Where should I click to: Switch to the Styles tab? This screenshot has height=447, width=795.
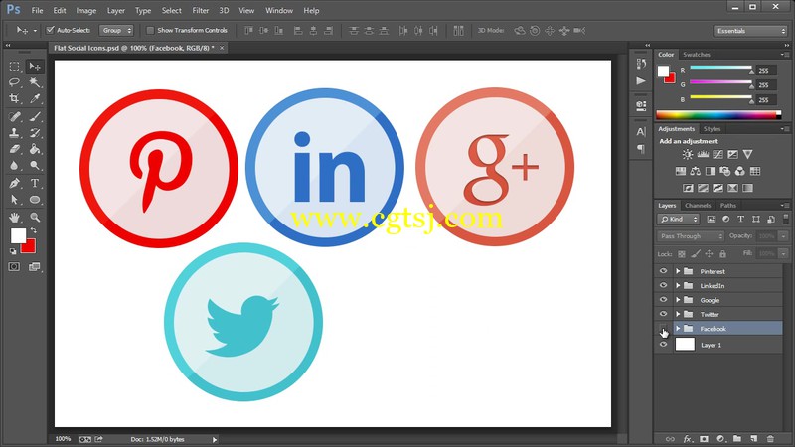tap(712, 129)
